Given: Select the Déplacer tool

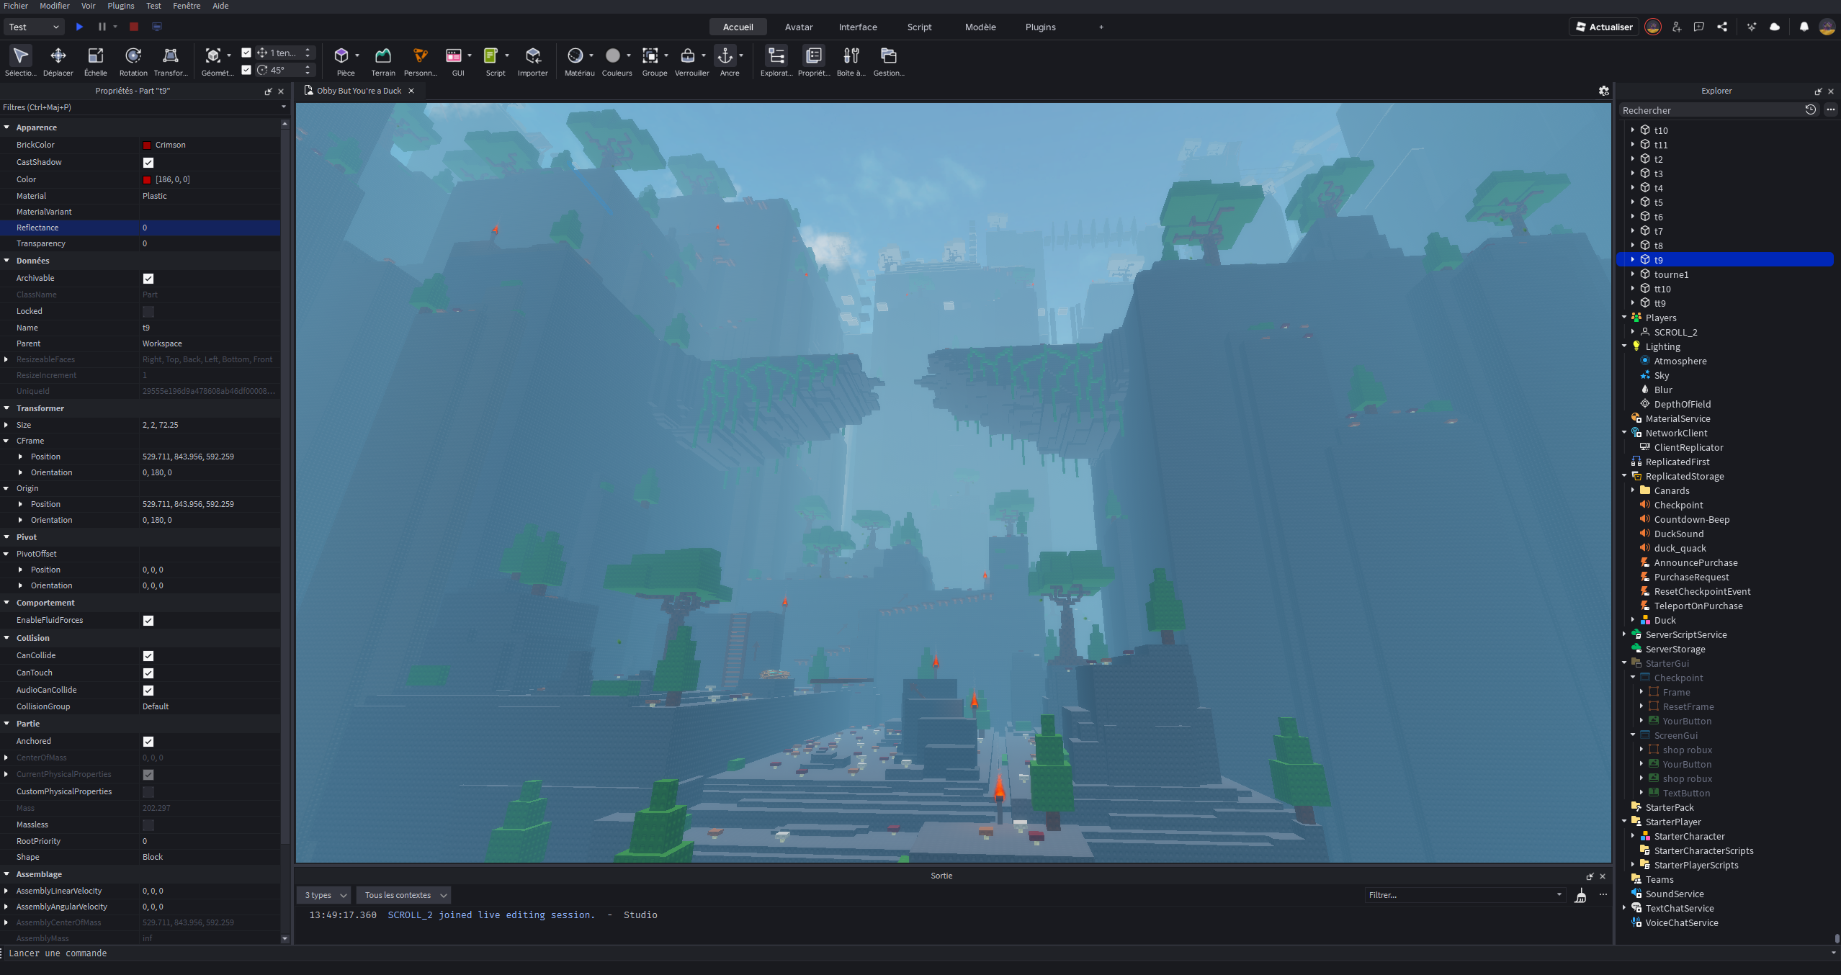Looking at the screenshot, I should click(58, 61).
